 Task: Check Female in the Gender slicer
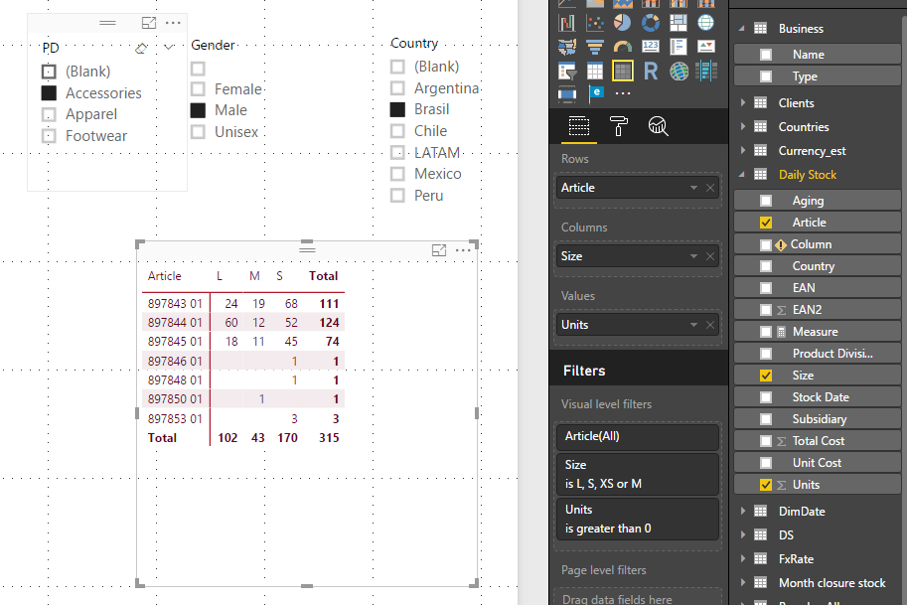(198, 89)
